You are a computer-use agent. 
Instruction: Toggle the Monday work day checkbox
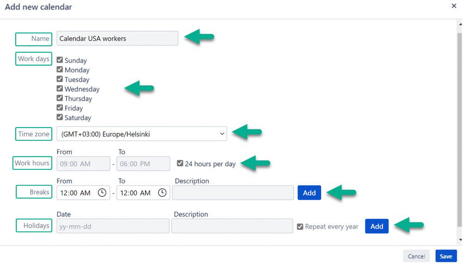tap(60, 70)
